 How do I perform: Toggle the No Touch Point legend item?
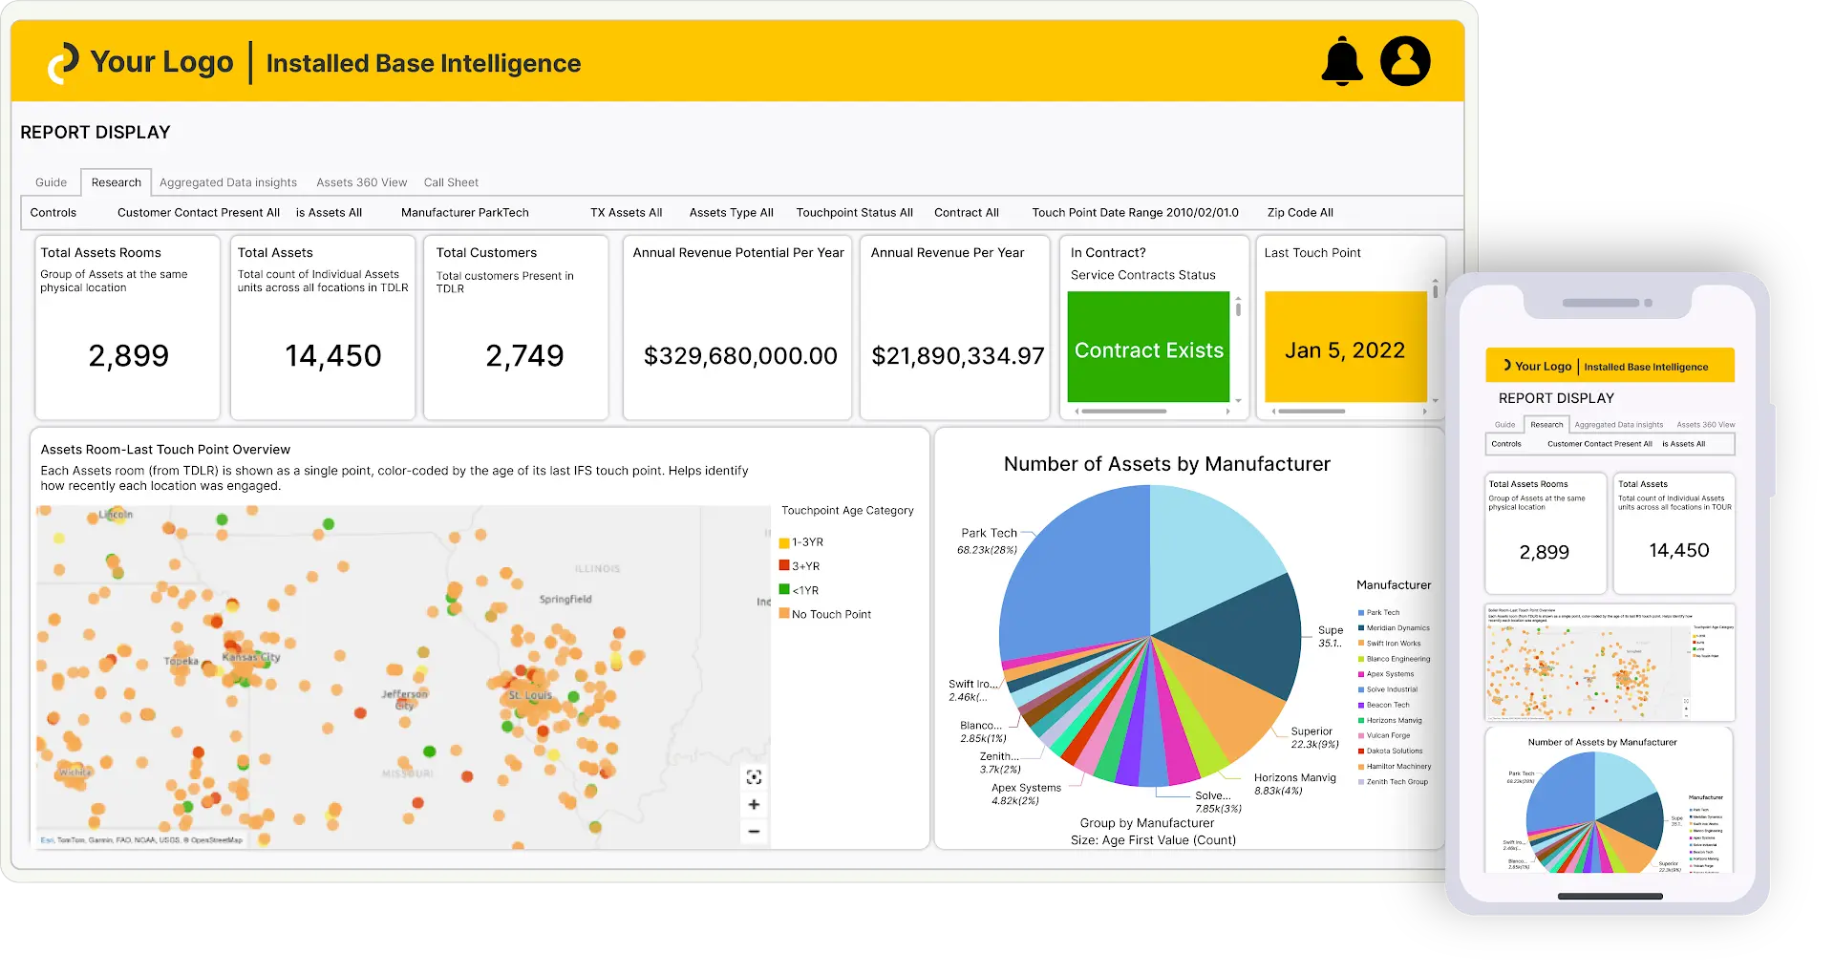click(826, 614)
